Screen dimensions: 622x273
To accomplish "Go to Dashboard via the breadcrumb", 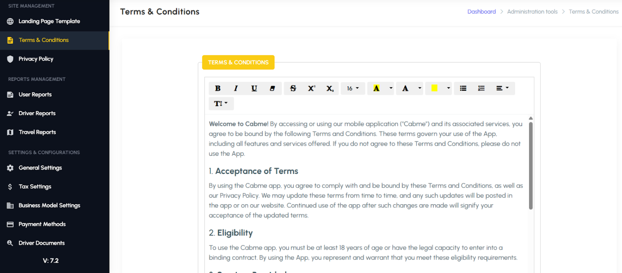I will pos(481,12).
